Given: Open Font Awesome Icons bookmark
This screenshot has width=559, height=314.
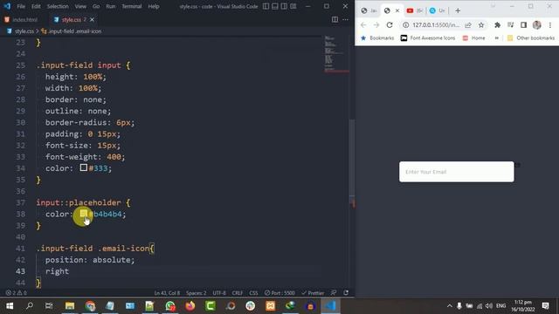Looking at the screenshot, I should pyautogui.click(x=428, y=38).
